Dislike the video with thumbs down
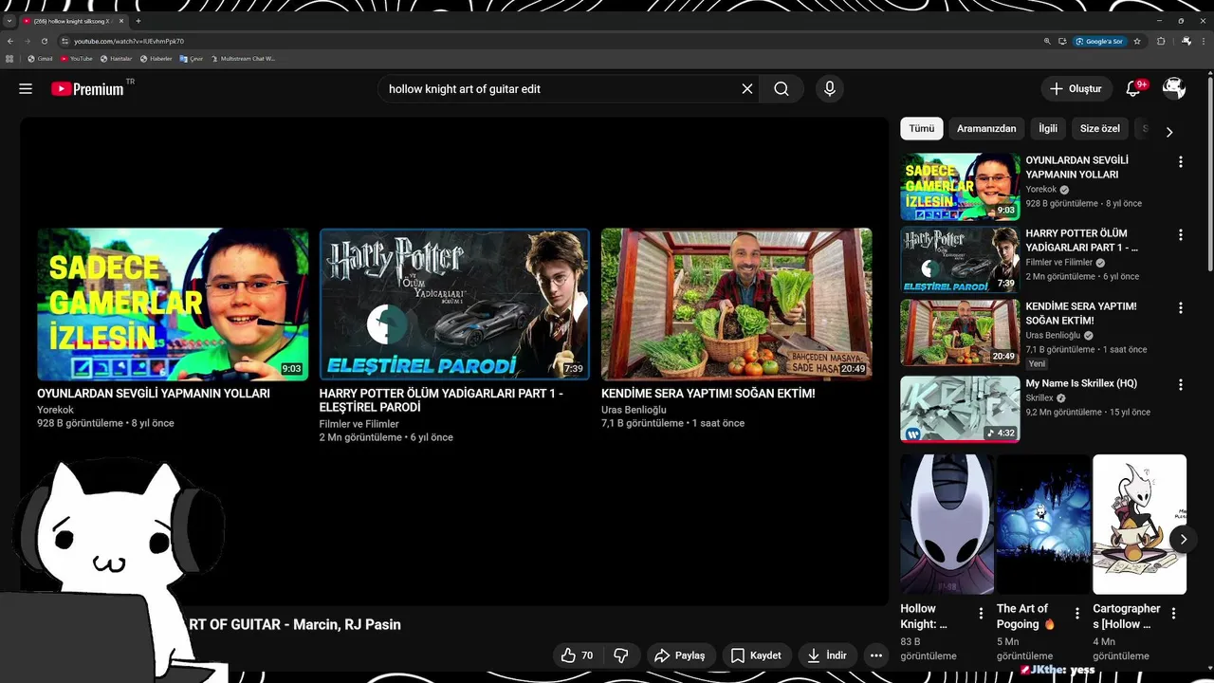This screenshot has width=1214, height=683. point(621,655)
